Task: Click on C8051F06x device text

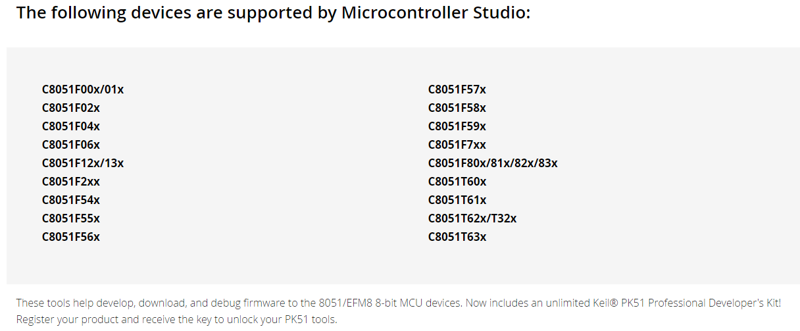Action: [x=71, y=145]
